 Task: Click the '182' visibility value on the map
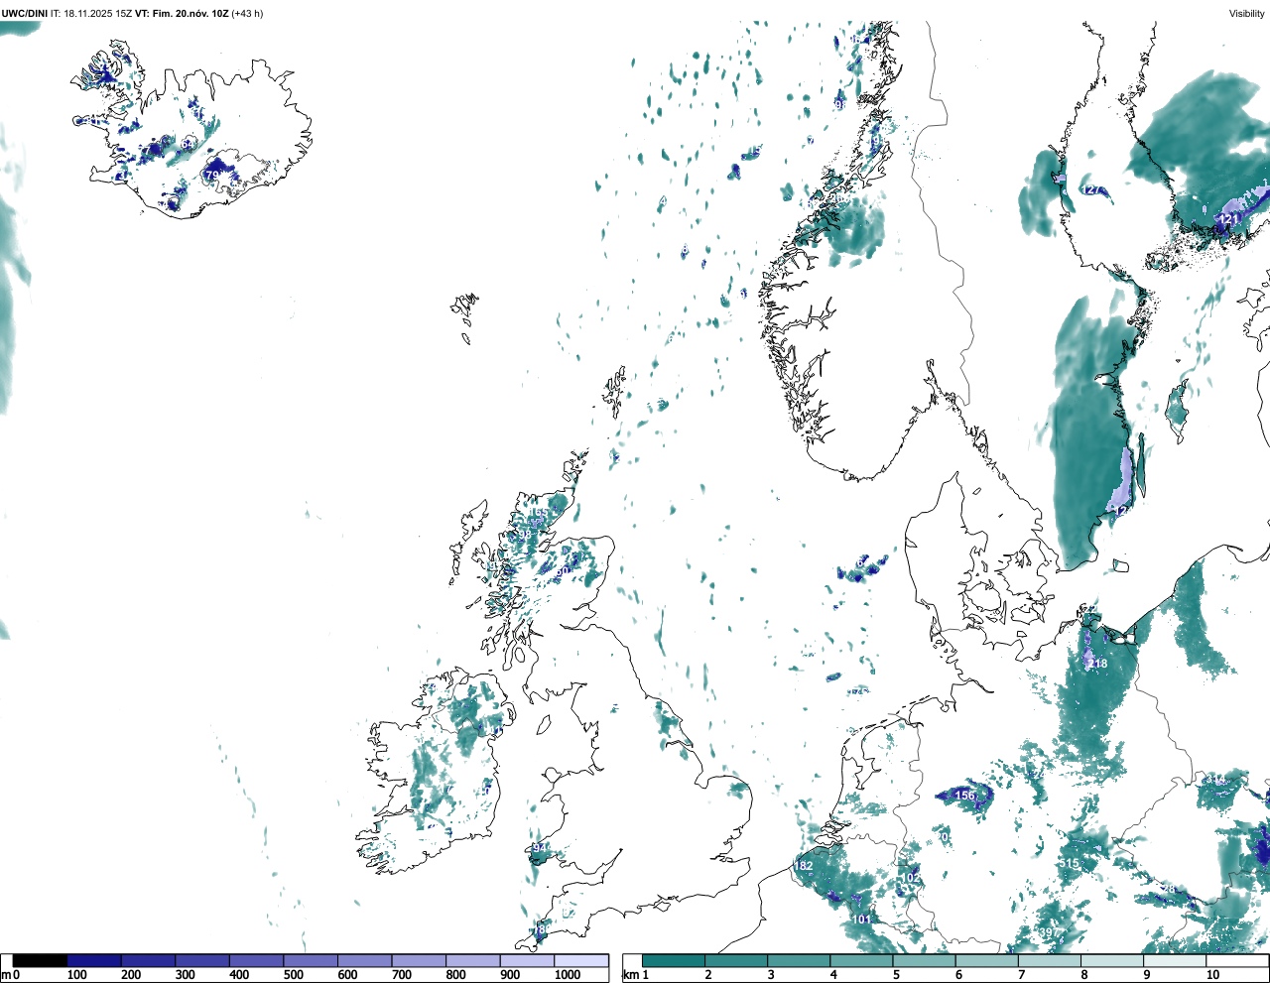coord(804,866)
